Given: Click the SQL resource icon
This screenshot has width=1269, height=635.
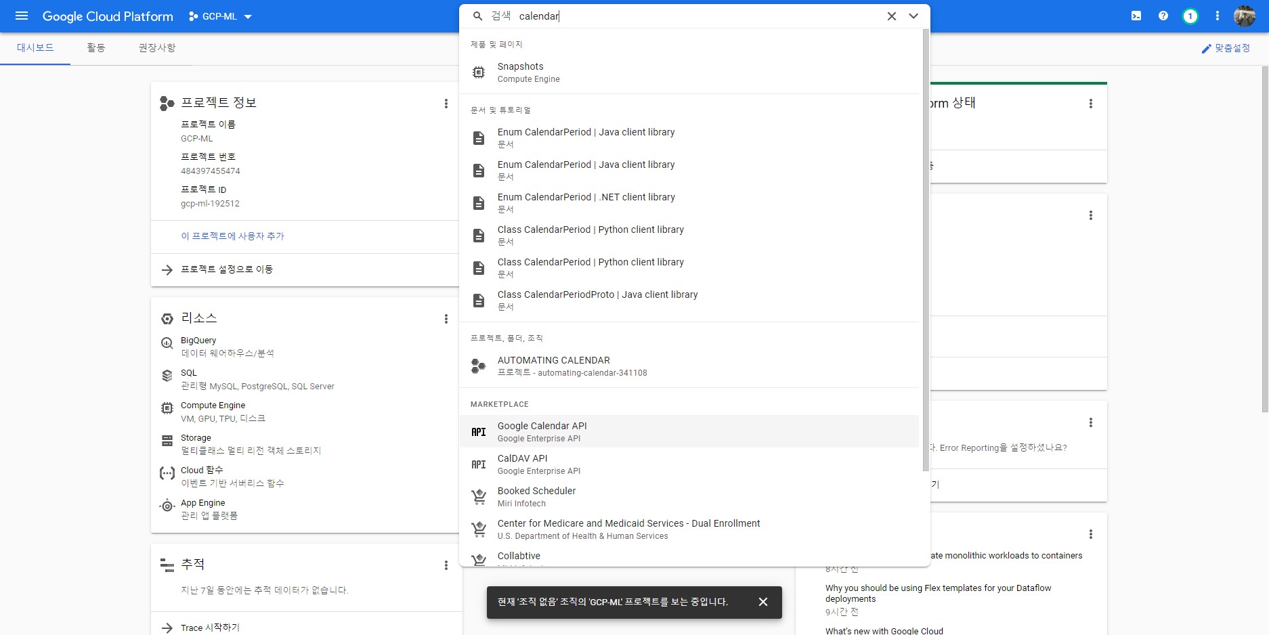Looking at the screenshot, I should click(167, 376).
